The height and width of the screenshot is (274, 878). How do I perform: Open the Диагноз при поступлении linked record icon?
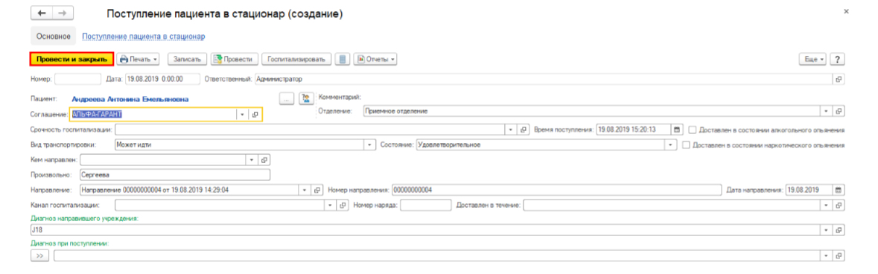click(x=839, y=255)
